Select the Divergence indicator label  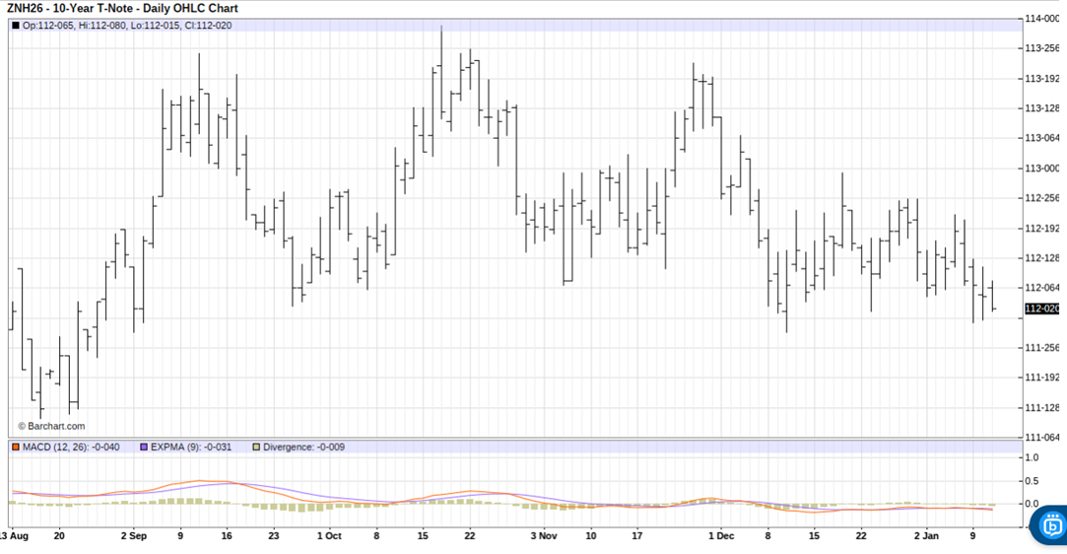click(x=303, y=448)
